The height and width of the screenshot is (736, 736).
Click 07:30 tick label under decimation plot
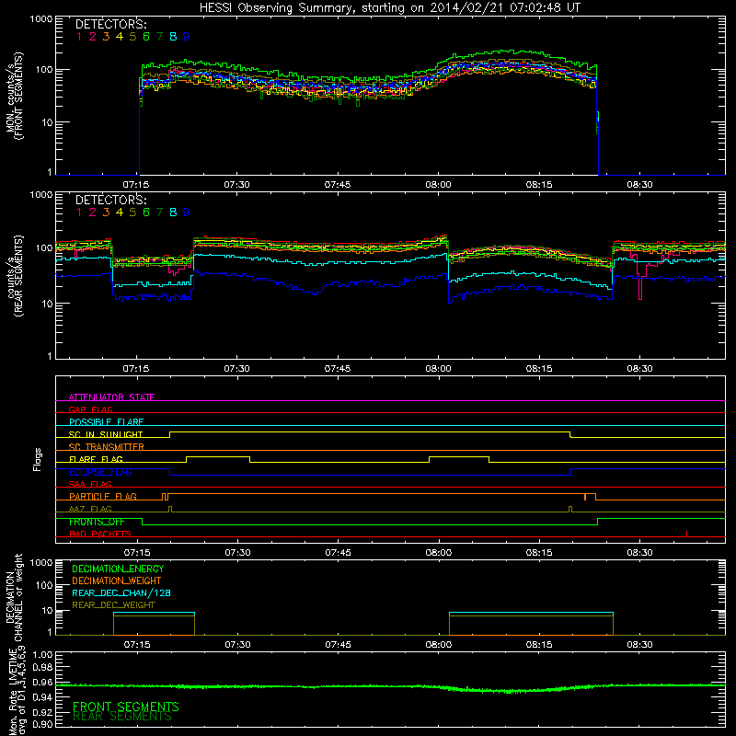pos(237,645)
